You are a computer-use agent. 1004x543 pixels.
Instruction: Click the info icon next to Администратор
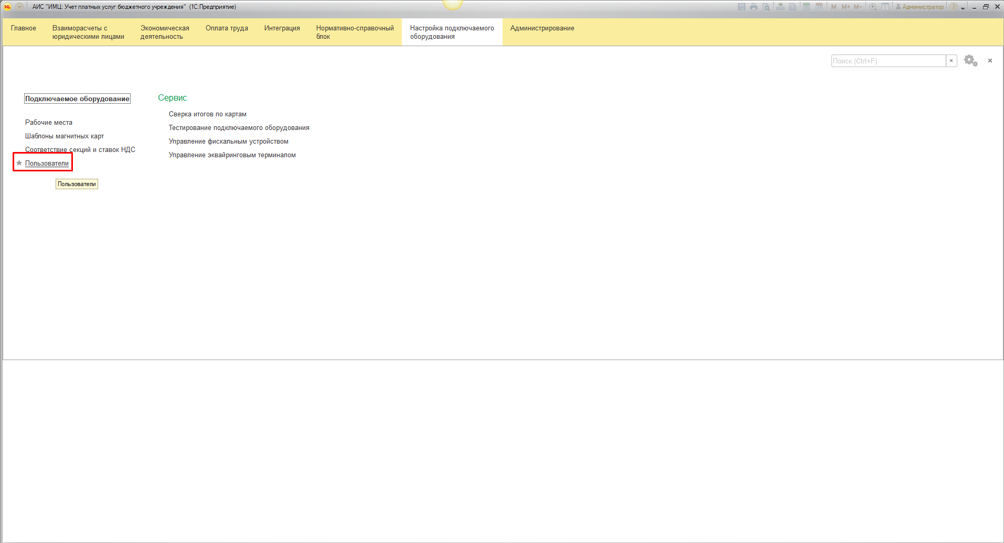pyautogui.click(x=954, y=7)
